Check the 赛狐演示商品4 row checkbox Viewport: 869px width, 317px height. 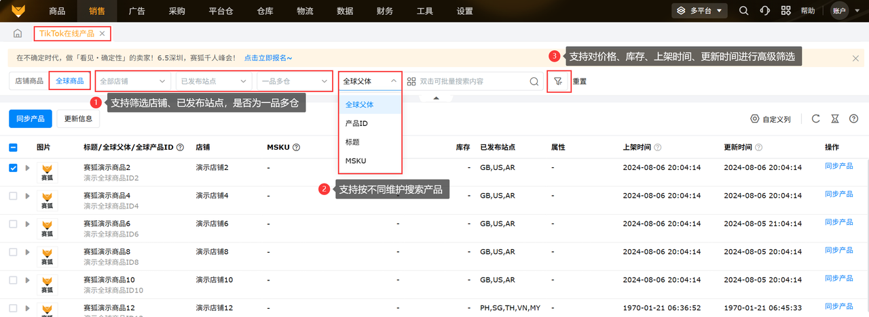tap(13, 196)
